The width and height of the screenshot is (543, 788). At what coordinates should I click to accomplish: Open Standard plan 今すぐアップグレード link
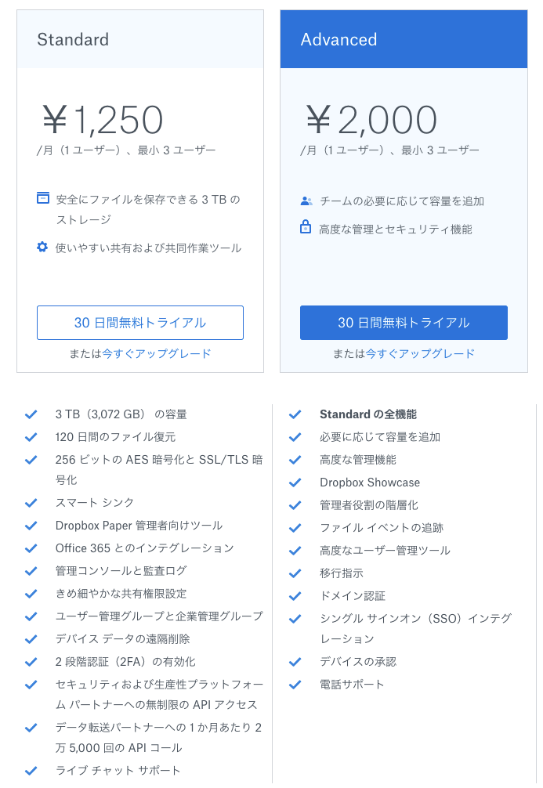point(157,354)
